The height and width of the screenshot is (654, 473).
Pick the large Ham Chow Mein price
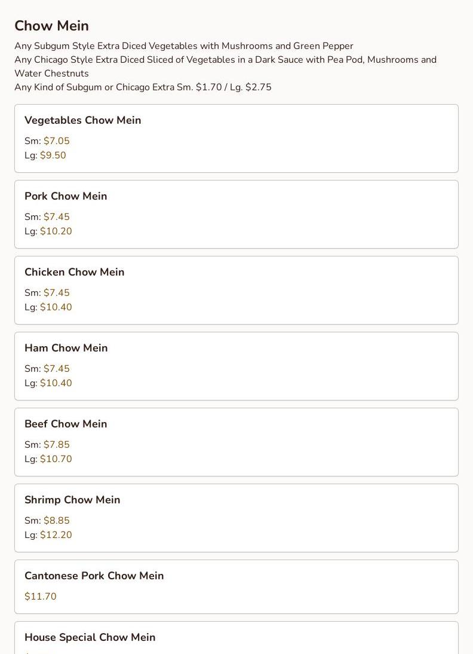(56, 383)
